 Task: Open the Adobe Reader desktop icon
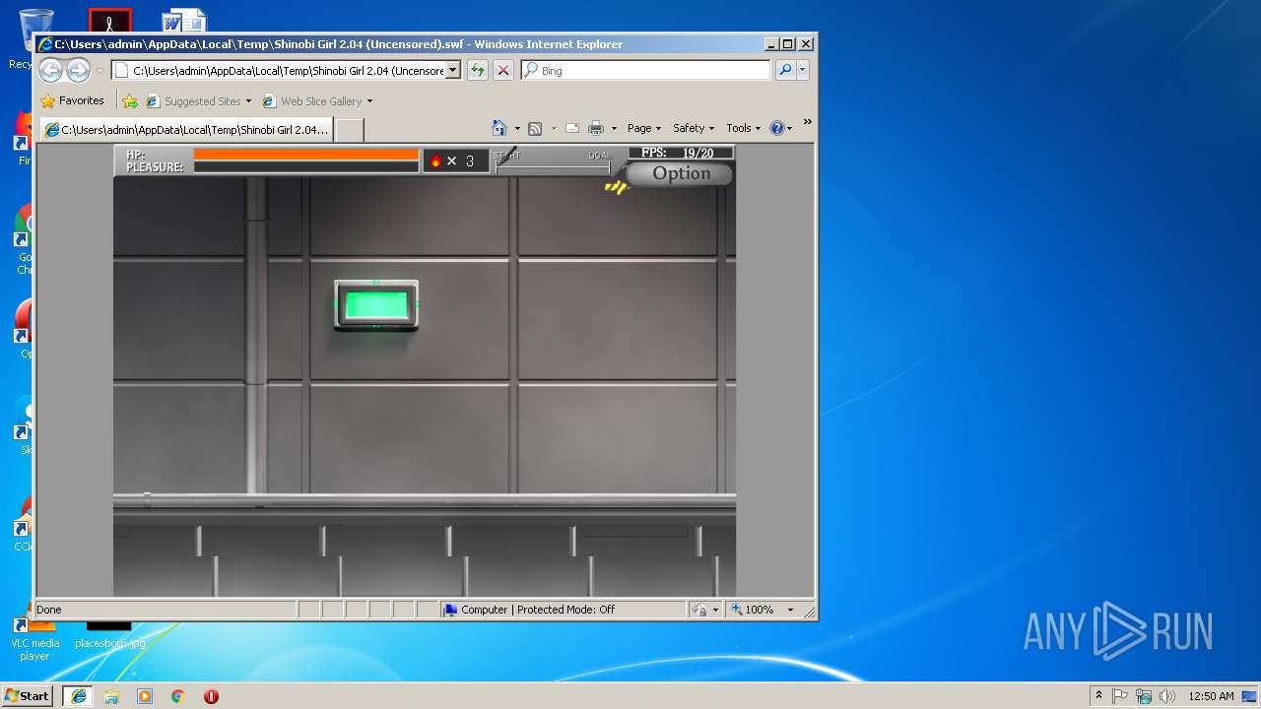tap(109, 21)
